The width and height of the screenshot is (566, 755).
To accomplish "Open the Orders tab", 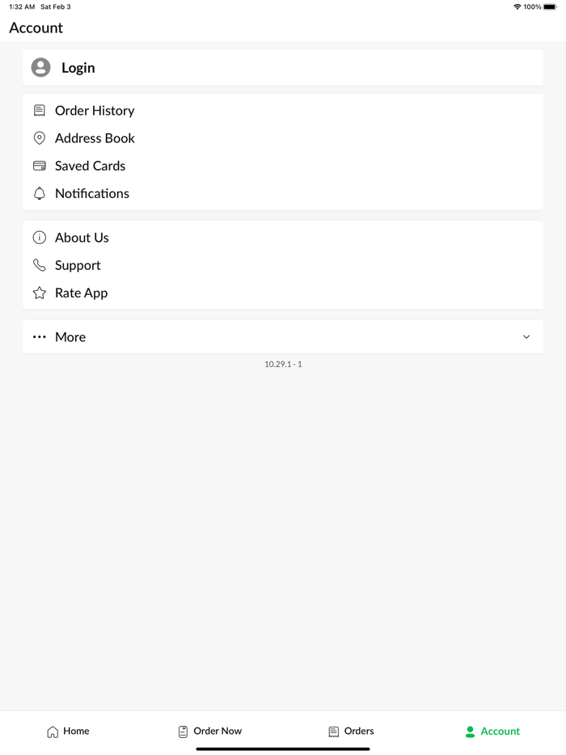I will (351, 732).
